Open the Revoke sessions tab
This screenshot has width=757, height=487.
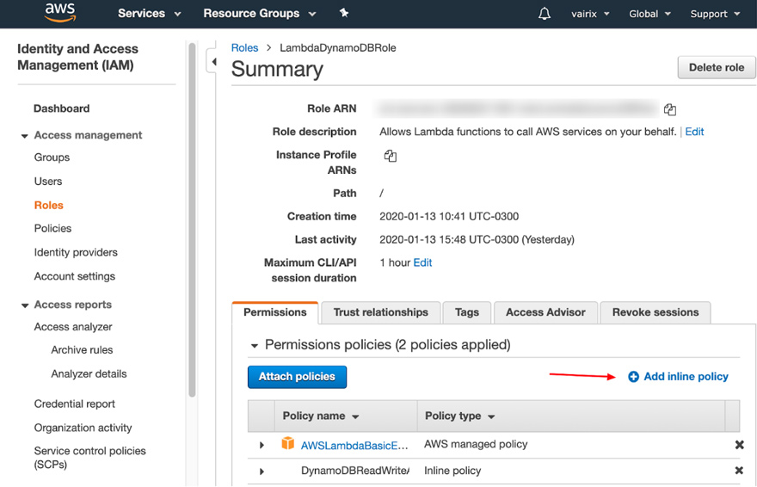pyautogui.click(x=655, y=312)
